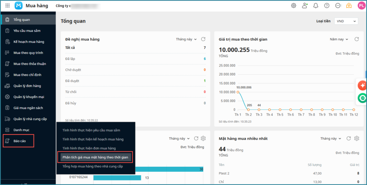
Task: Open the chat bubble icon in top bar
Action: (338, 6)
